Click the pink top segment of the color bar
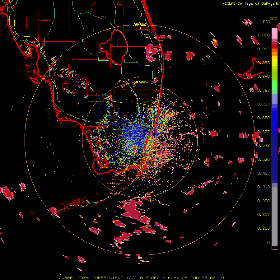 pos(275,33)
